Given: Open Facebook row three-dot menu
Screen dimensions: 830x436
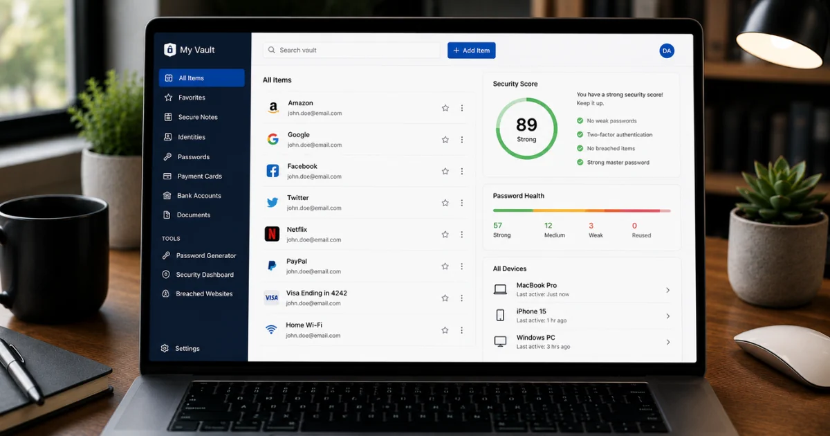Looking at the screenshot, I should tap(462, 171).
